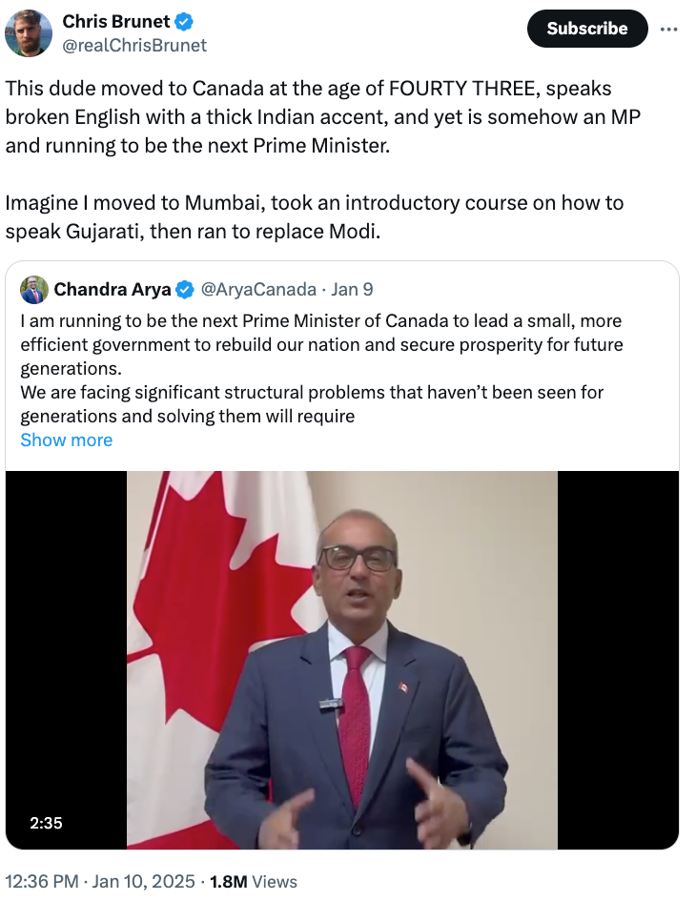Click the Canadian flag in video thumbnail
The width and height of the screenshot is (696, 901).
[x=221, y=632]
